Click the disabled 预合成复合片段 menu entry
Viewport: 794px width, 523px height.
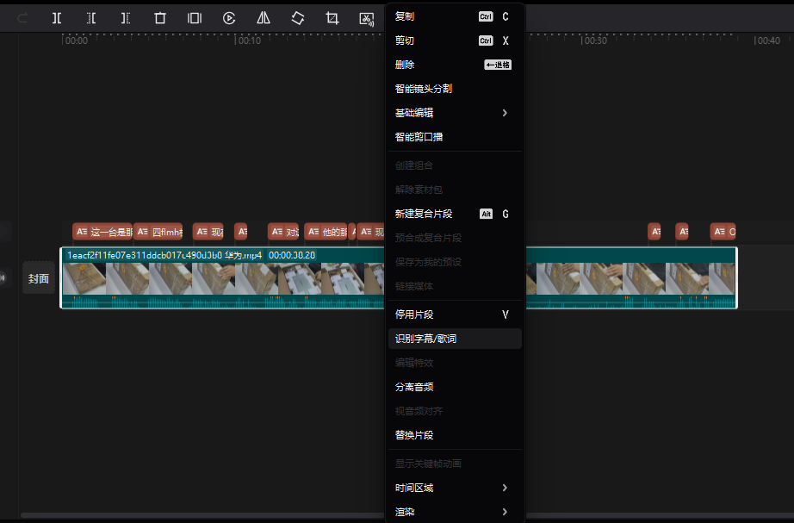(x=455, y=238)
